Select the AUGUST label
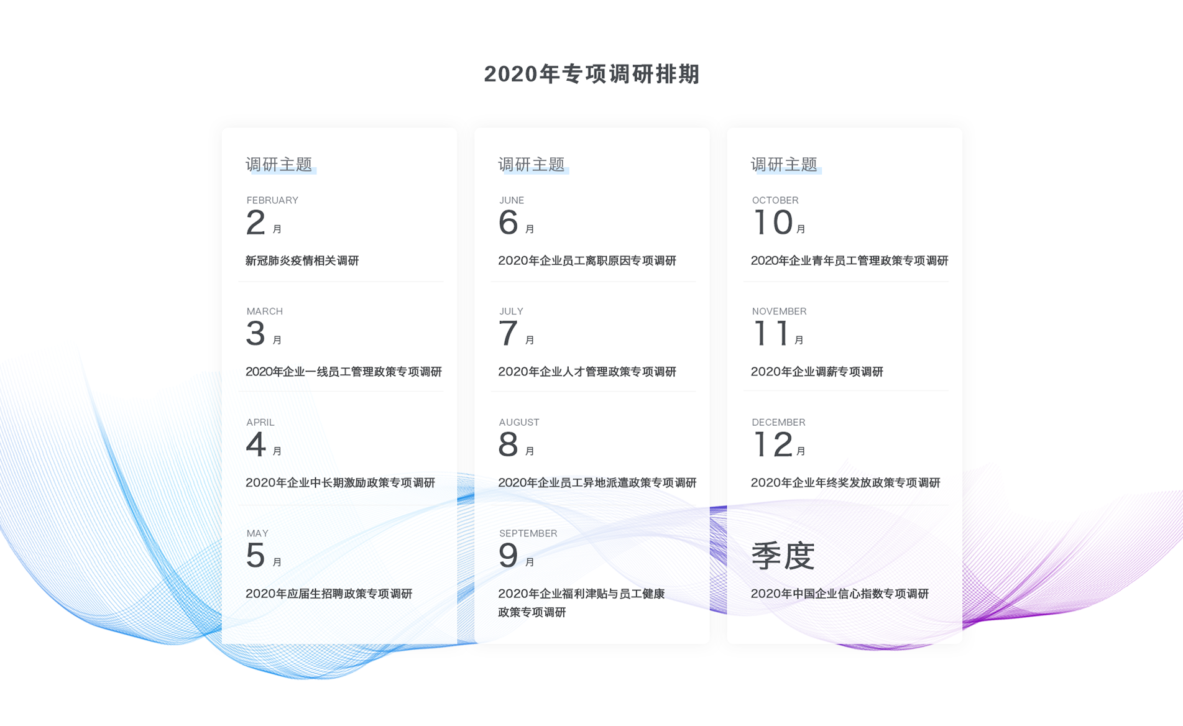 point(519,422)
